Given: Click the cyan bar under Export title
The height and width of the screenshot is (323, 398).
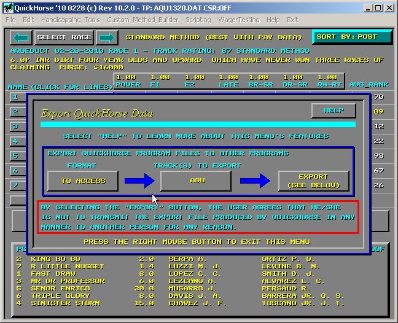Looking at the screenshot, I should [x=198, y=125].
